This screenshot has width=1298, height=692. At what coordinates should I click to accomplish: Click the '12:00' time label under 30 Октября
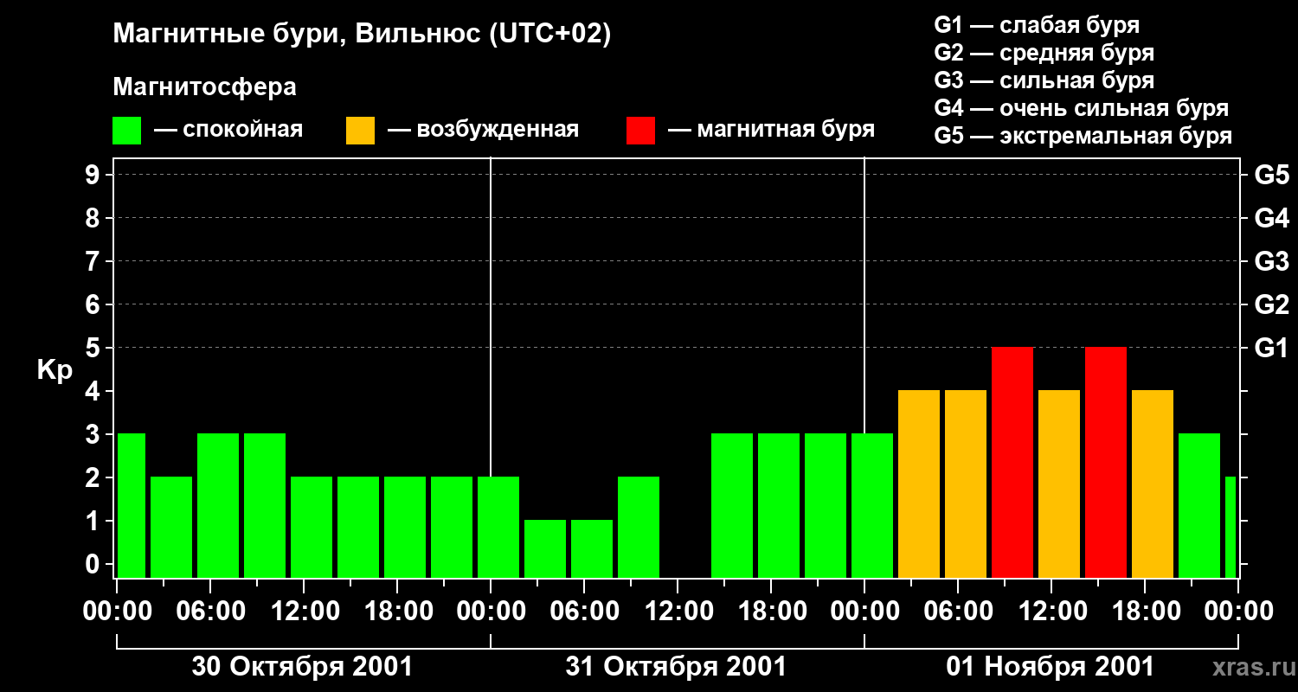[x=304, y=611]
